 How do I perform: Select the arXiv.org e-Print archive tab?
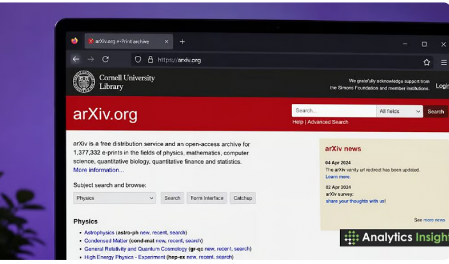click(129, 42)
